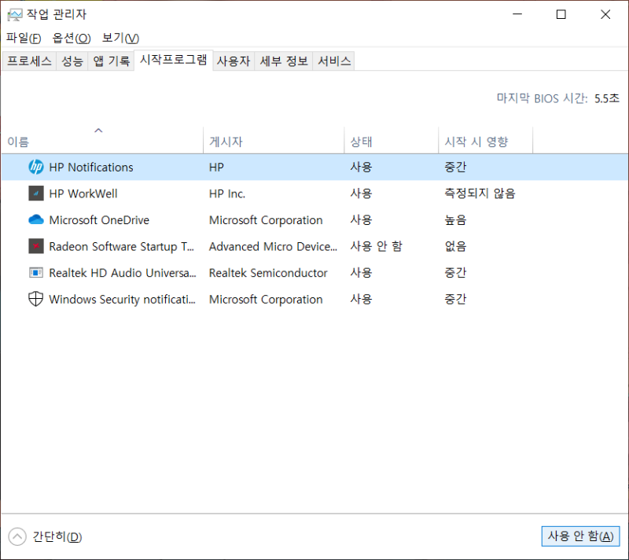Image resolution: width=629 pixels, height=560 pixels.
Task: Select the HP Notifications row name
Action: tap(91, 168)
